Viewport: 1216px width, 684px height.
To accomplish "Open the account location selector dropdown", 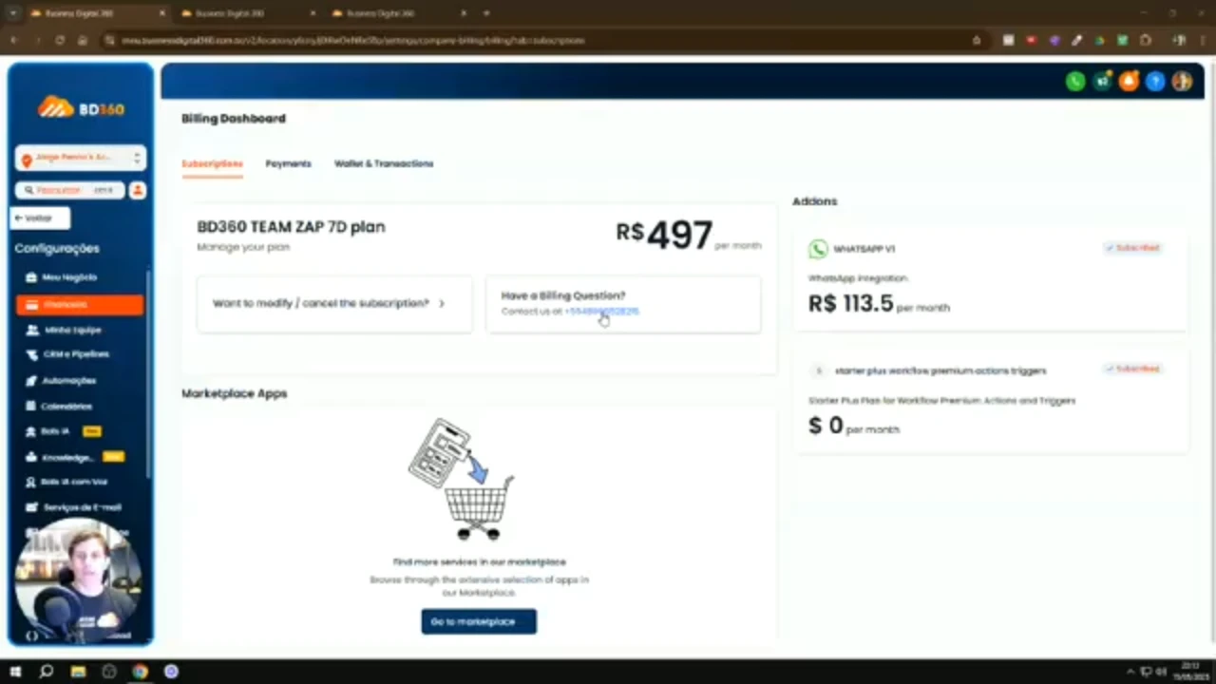I will coord(81,158).
